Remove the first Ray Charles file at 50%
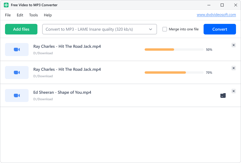Screen dimensions: 241x163 tap(234, 45)
